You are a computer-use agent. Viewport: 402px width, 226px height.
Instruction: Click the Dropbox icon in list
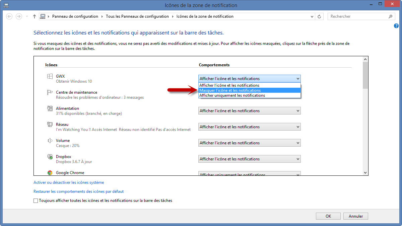tap(50, 157)
